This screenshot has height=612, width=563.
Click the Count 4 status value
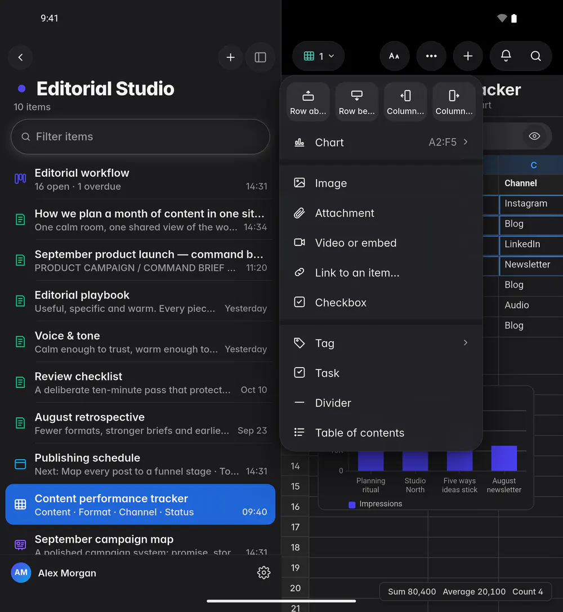[528, 592]
